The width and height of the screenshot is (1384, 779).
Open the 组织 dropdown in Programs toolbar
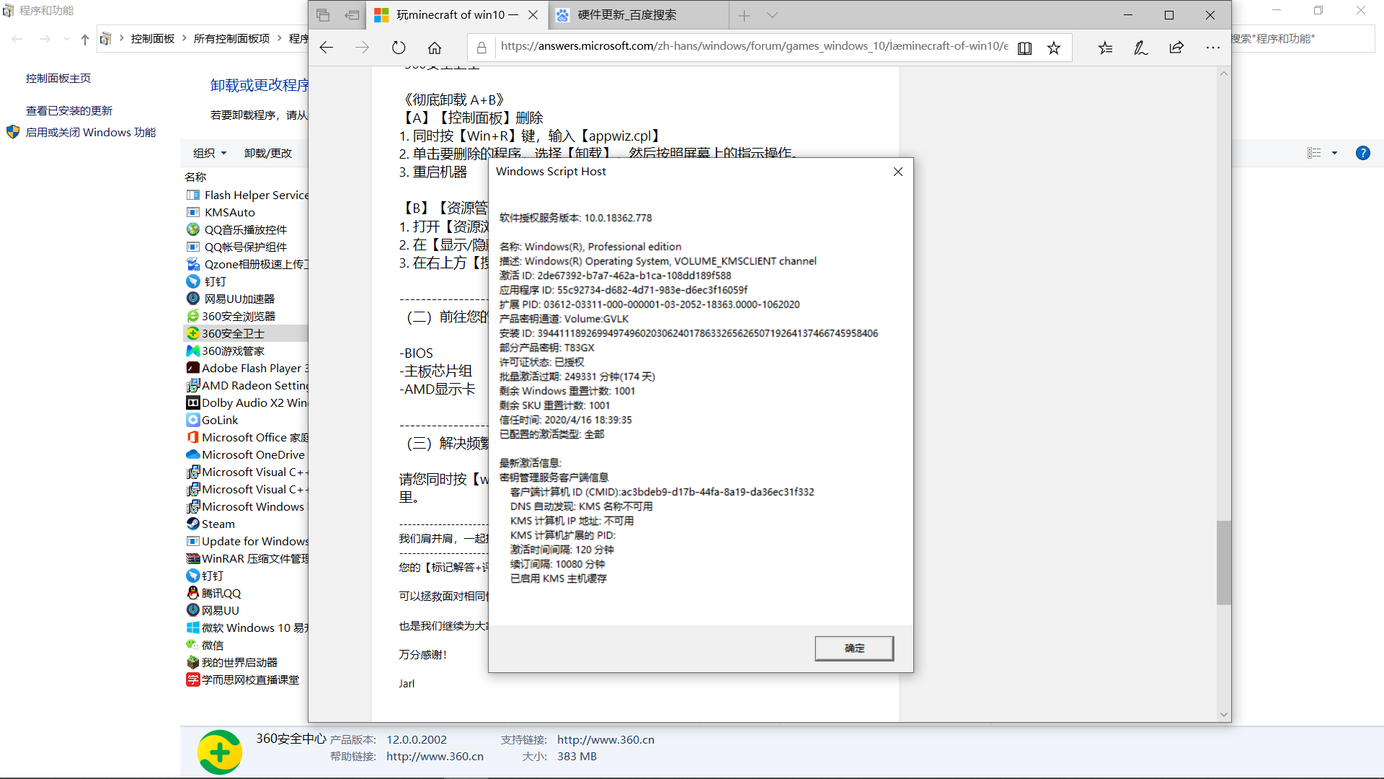[210, 153]
